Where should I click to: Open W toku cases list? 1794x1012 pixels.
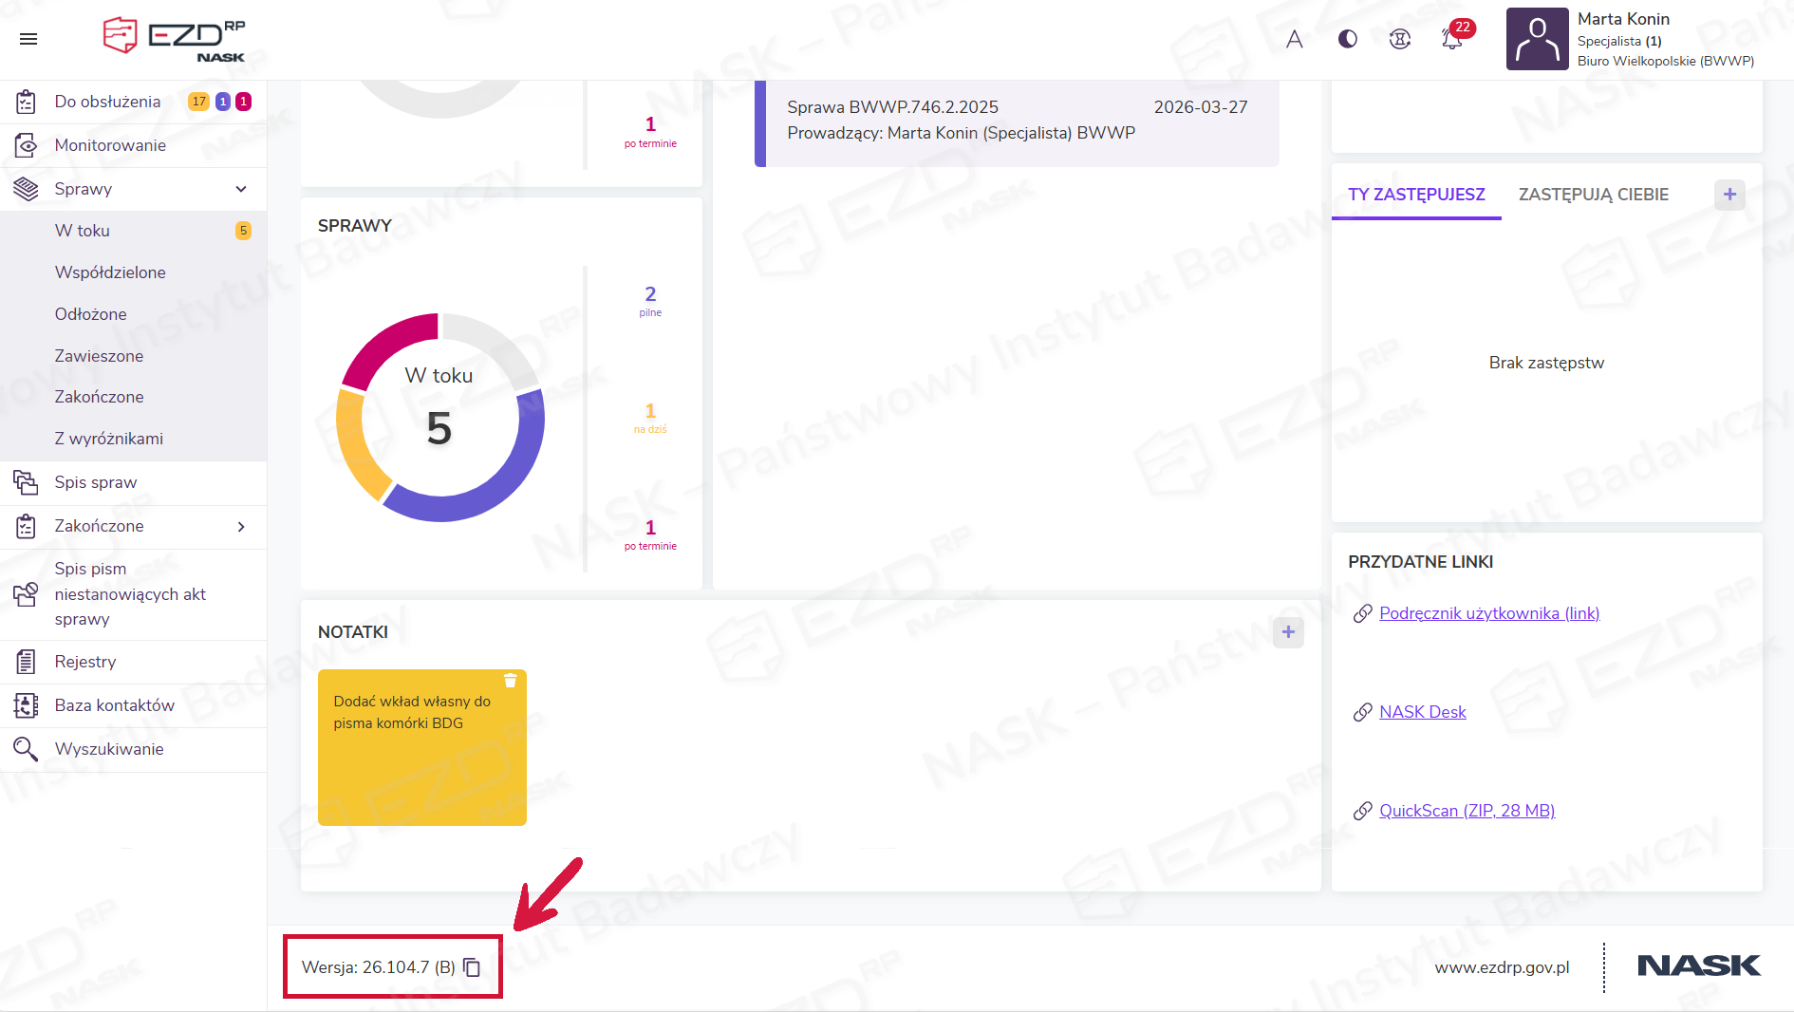point(83,231)
